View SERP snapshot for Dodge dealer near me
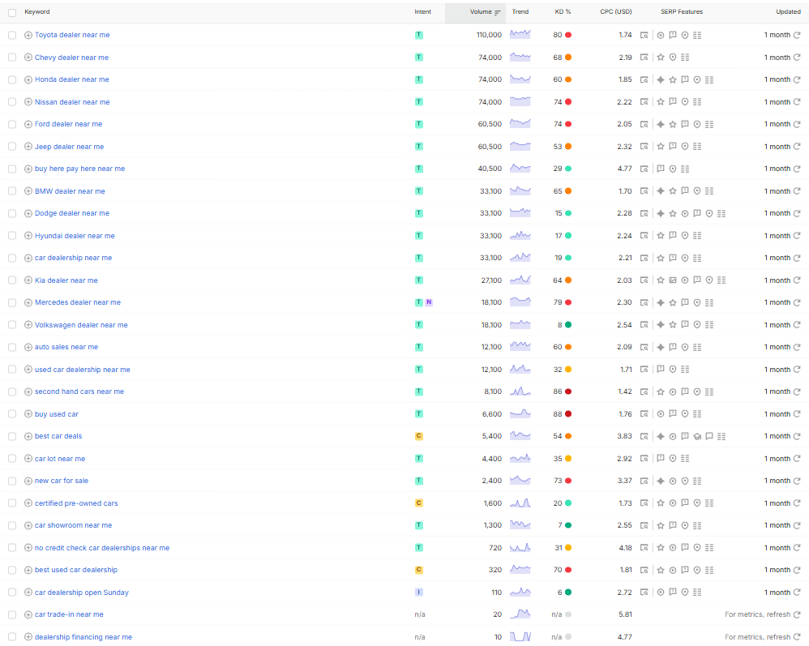This screenshot has width=809, height=646. click(644, 214)
